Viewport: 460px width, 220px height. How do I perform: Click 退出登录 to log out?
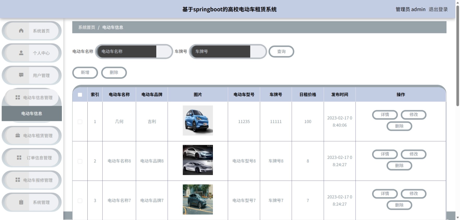point(438,9)
